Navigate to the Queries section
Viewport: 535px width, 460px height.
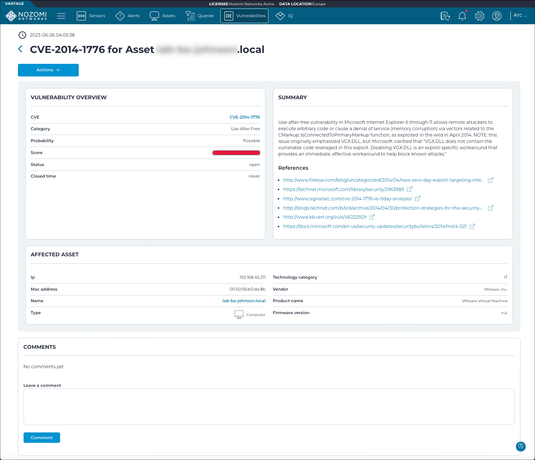(200, 16)
